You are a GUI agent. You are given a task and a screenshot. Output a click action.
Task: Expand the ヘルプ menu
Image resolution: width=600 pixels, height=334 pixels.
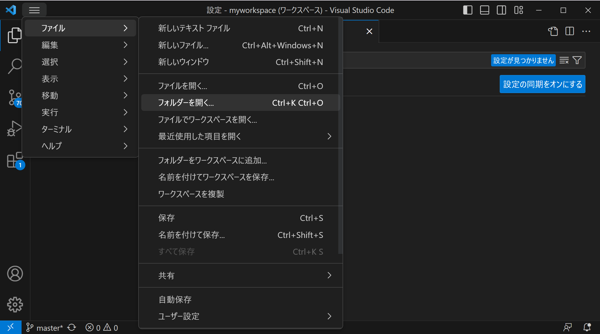pos(80,146)
